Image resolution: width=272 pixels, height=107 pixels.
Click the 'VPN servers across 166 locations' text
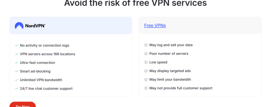coord(48,54)
